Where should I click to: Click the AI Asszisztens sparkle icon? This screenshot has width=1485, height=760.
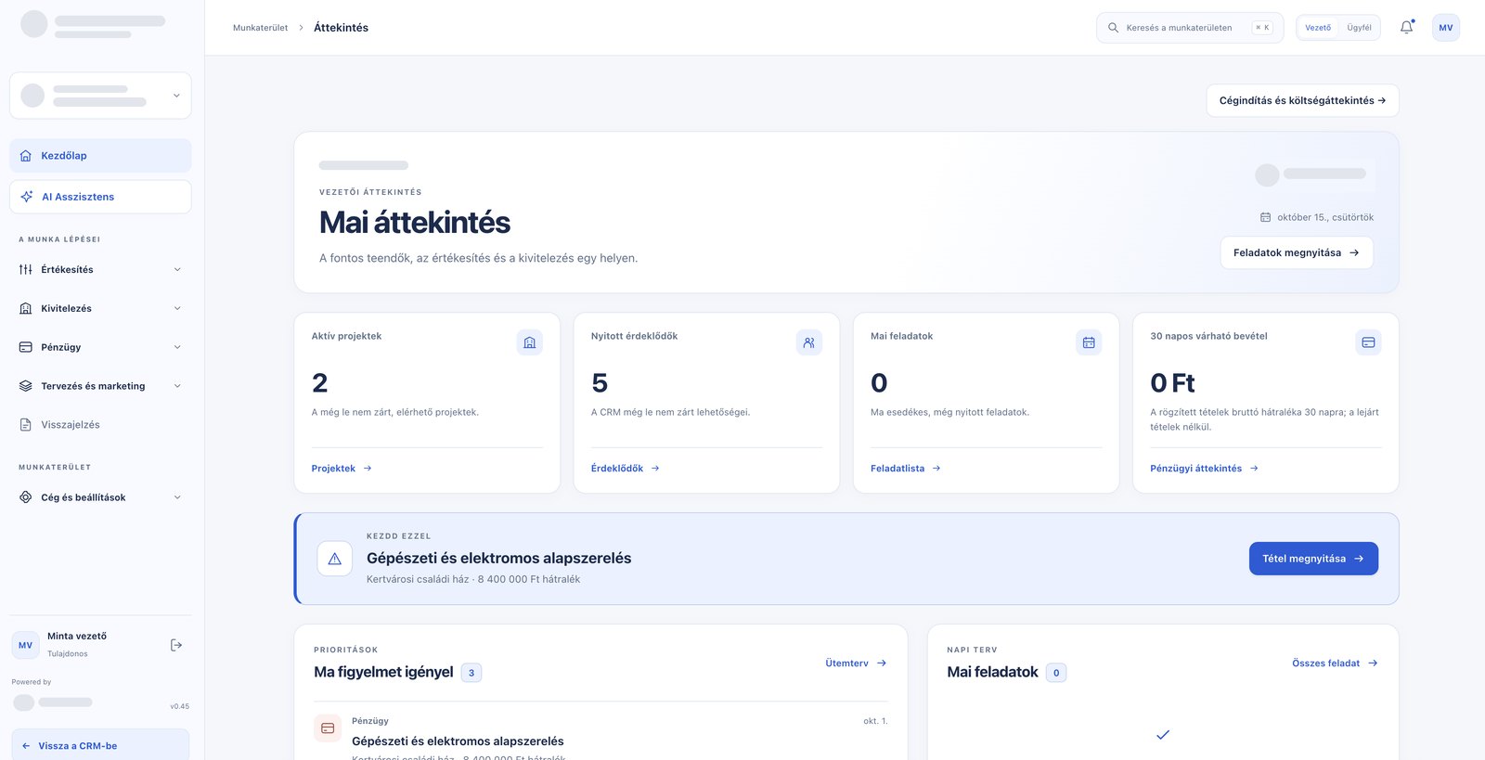click(x=27, y=197)
